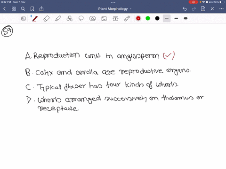The image size is (226, 169).
Task: Undo the last stroke
Action: pos(185,9)
